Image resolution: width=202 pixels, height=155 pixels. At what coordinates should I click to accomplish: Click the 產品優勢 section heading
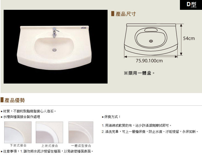(15, 100)
